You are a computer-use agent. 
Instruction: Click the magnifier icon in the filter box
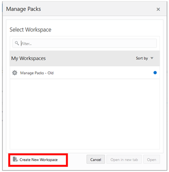17,43
